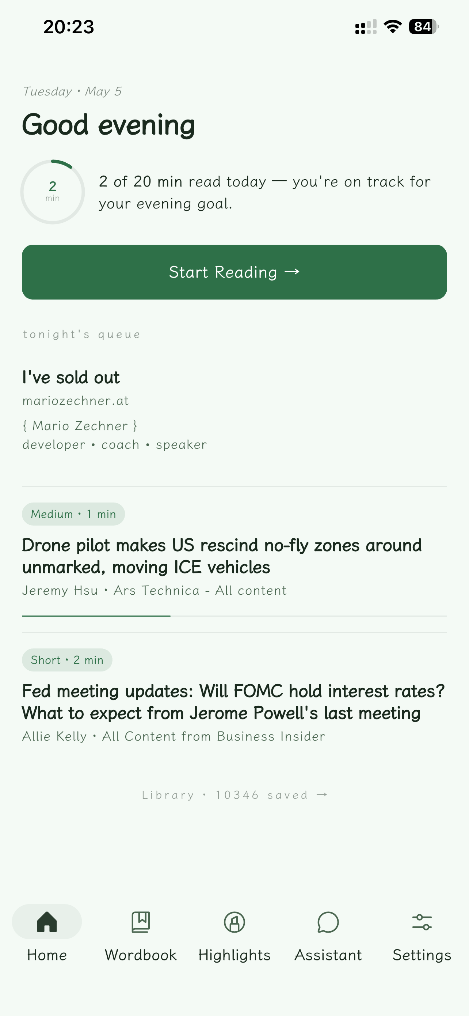Screen dimensions: 469x1016
Task: Tap the Medium 1 min tag
Action: click(x=73, y=514)
